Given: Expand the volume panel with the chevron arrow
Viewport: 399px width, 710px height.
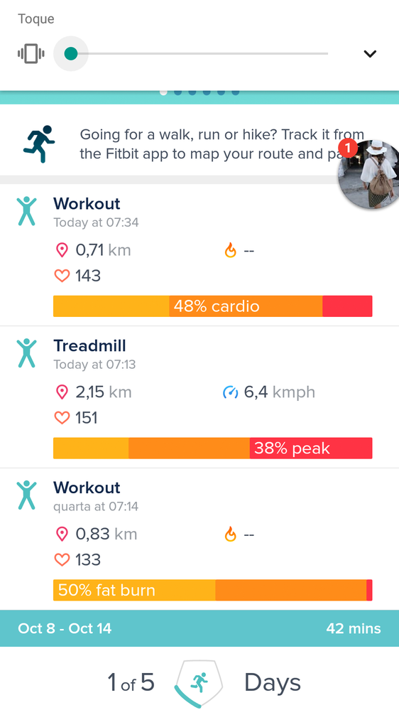Looking at the screenshot, I should click(x=370, y=54).
